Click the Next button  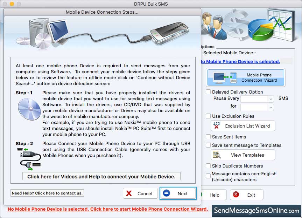178,193
